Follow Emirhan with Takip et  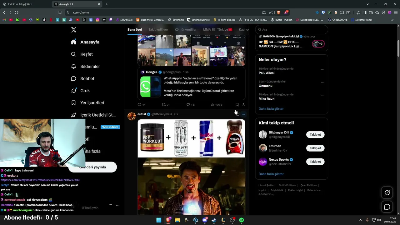click(x=315, y=148)
